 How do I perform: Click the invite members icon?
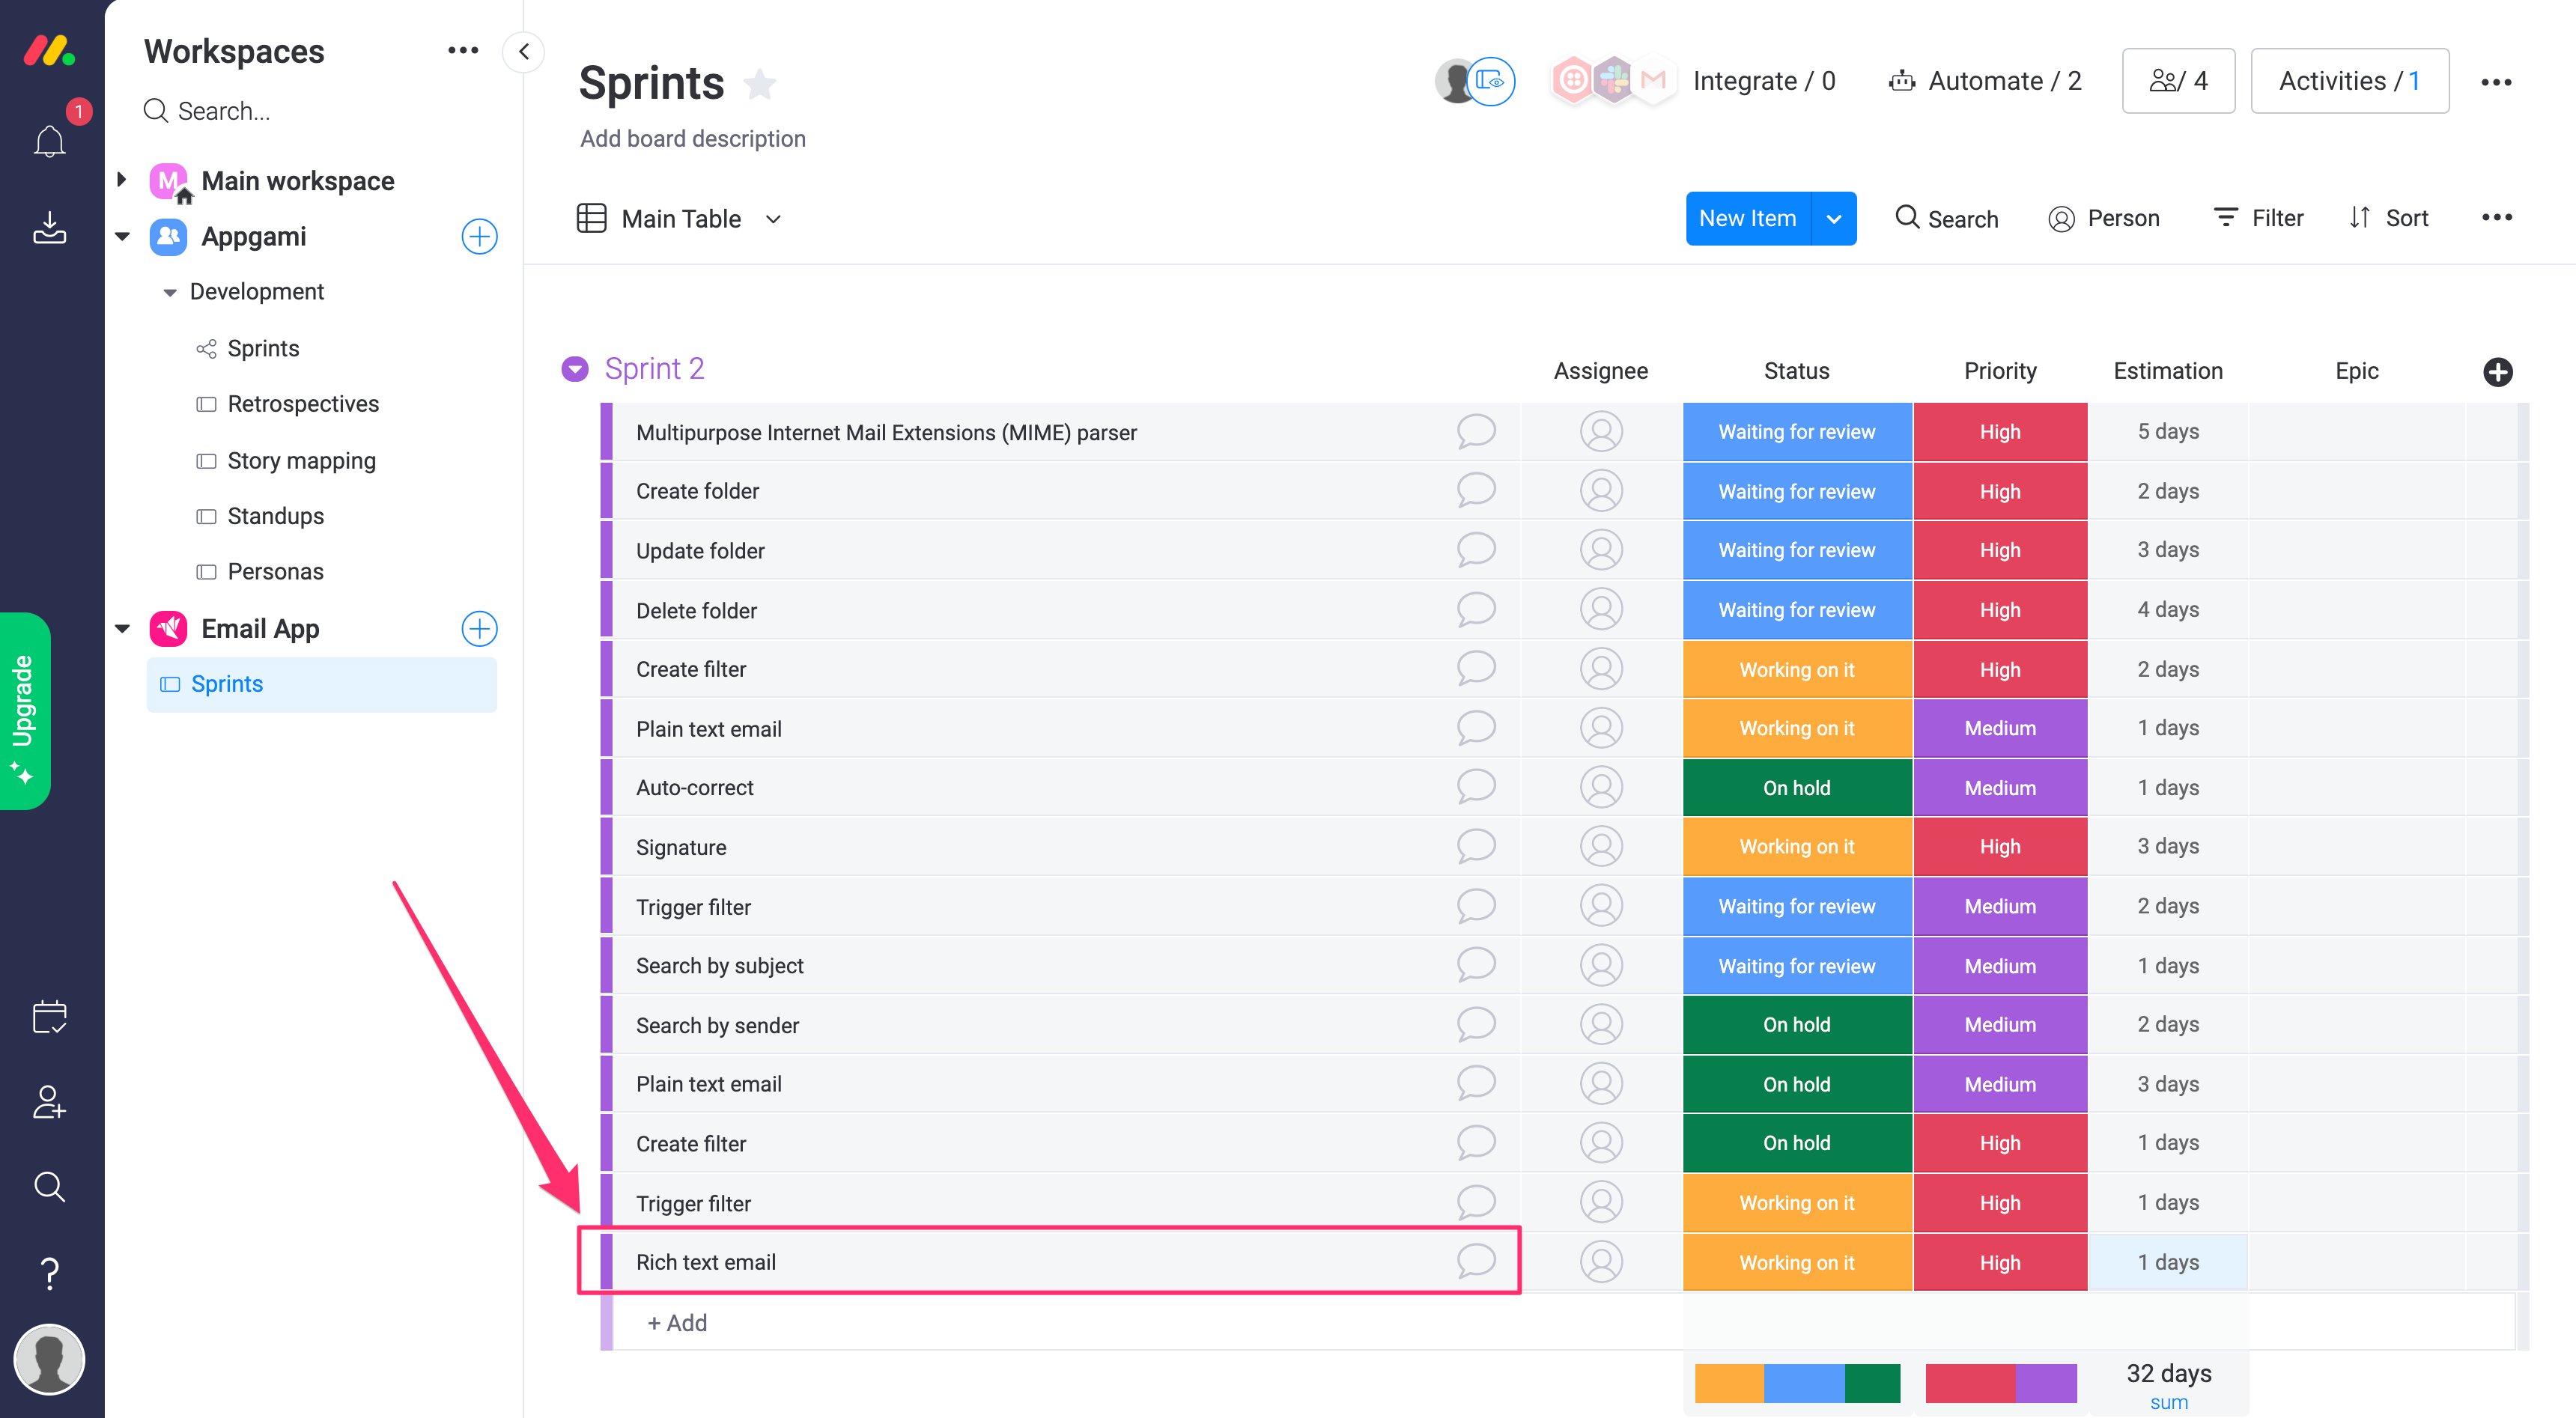click(x=49, y=1102)
